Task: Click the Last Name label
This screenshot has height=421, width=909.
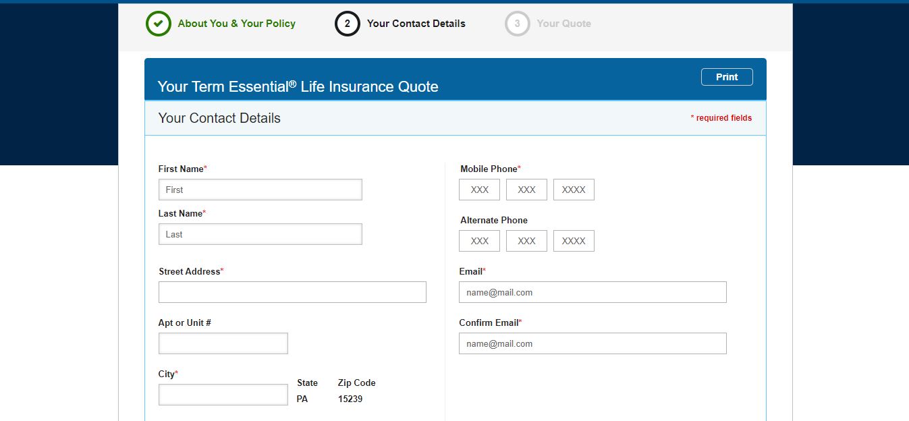Action: click(x=182, y=213)
